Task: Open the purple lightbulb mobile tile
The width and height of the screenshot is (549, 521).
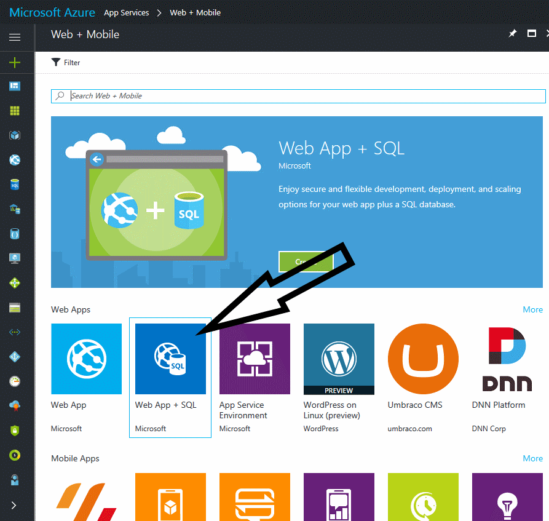Action: tap(507, 497)
